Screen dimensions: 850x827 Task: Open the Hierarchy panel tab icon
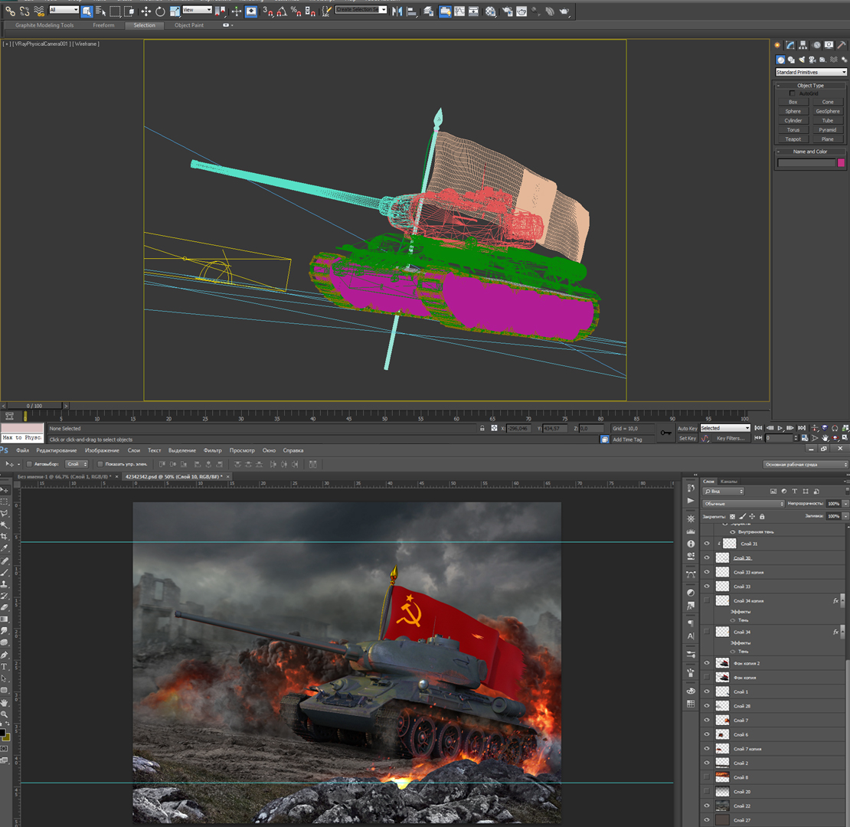coord(803,45)
